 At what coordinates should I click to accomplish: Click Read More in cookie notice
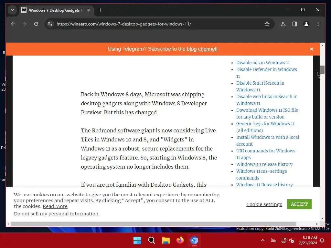tap(55, 206)
